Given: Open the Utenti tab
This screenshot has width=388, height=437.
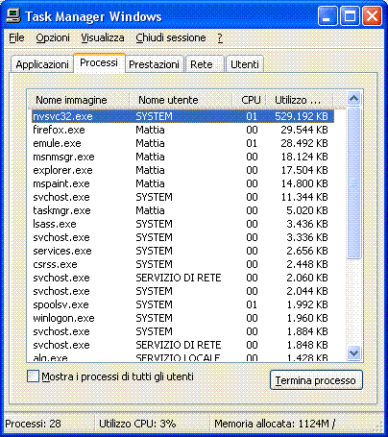Looking at the screenshot, I should click(245, 64).
